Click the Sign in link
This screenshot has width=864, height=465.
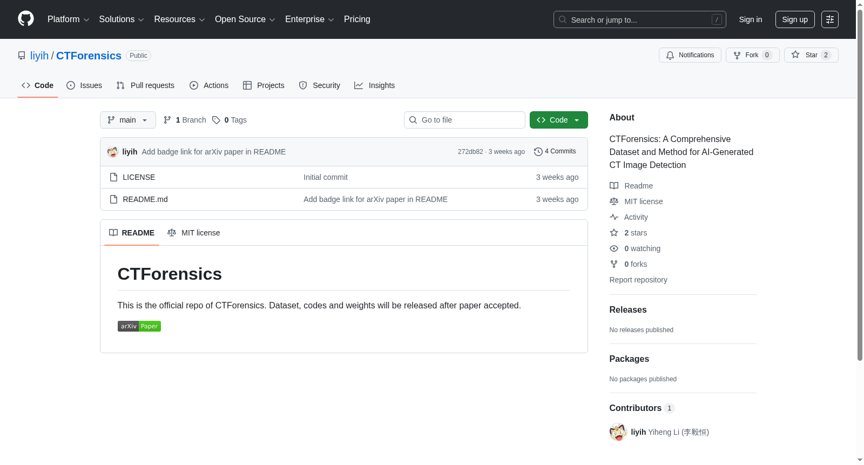click(x=751, y=19)
